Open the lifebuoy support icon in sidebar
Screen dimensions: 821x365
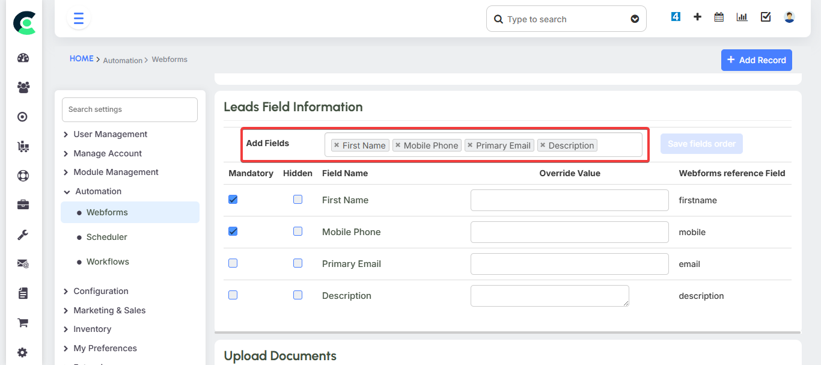pos(23,176)
